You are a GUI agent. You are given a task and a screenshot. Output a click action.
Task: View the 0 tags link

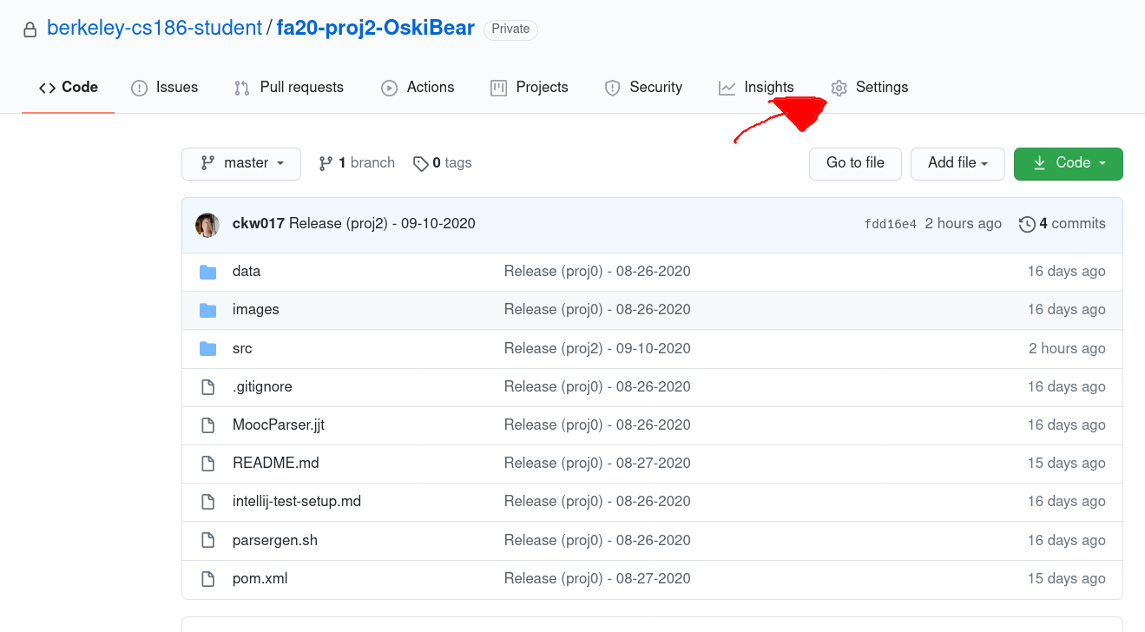coord(443,163)
